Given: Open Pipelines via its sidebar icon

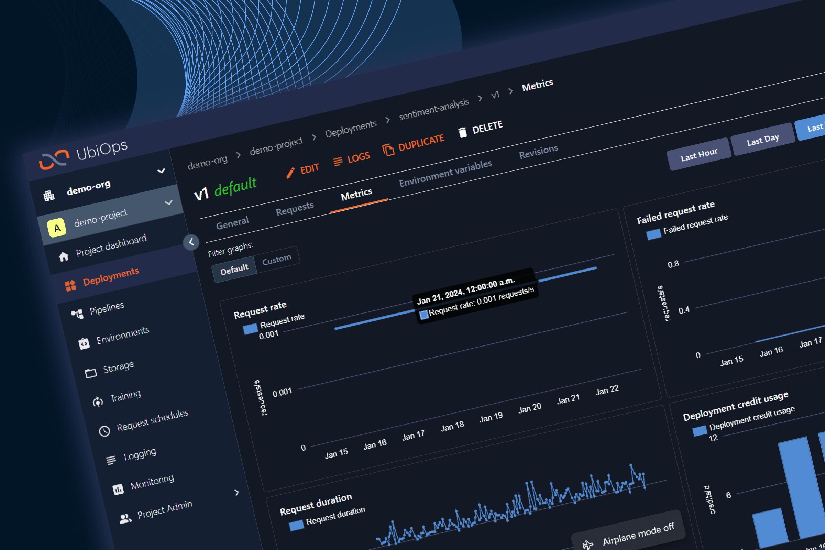Looking at the screenshot, I should pyautogui.click(x=77, y=313).
